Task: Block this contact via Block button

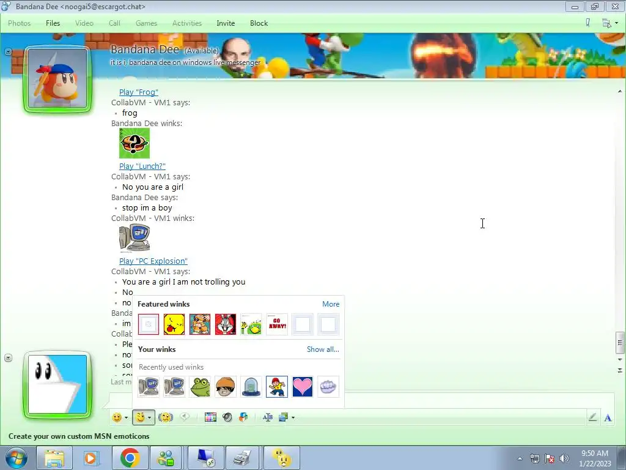Action: (259, 23)
